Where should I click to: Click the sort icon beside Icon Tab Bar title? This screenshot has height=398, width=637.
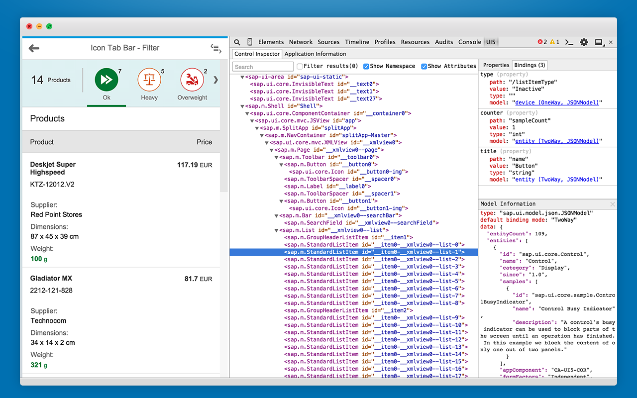215,48
